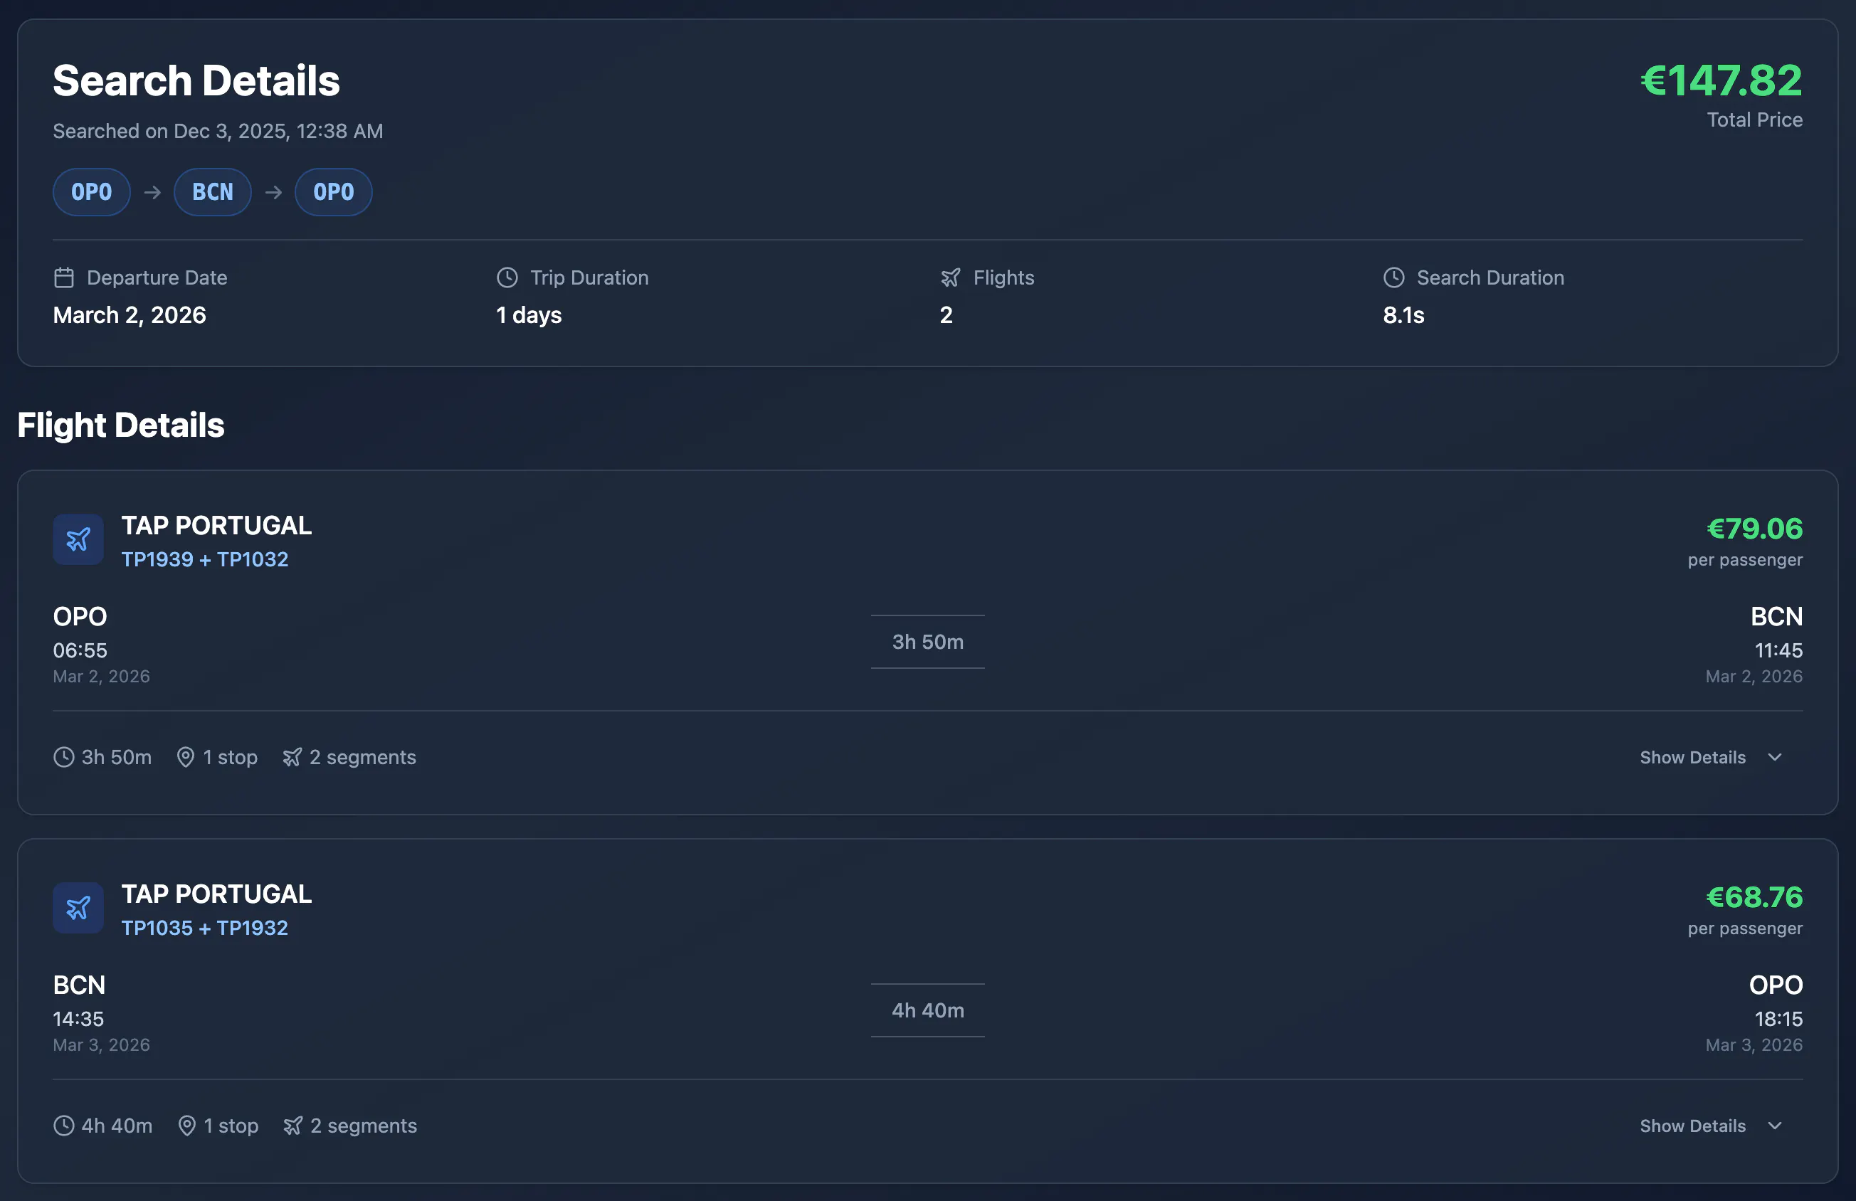Click the 'March 2, 2026' departure value
This screenshot has width=1856, height=1201.
[130, 315]
